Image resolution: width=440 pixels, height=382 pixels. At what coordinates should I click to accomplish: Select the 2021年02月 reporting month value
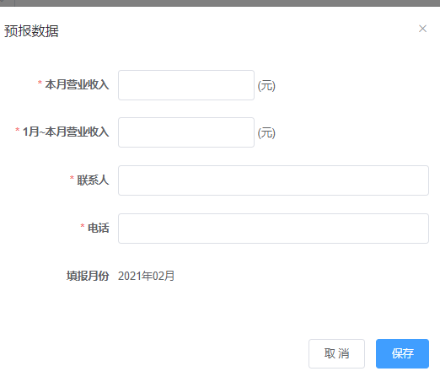tap(146, 276)
